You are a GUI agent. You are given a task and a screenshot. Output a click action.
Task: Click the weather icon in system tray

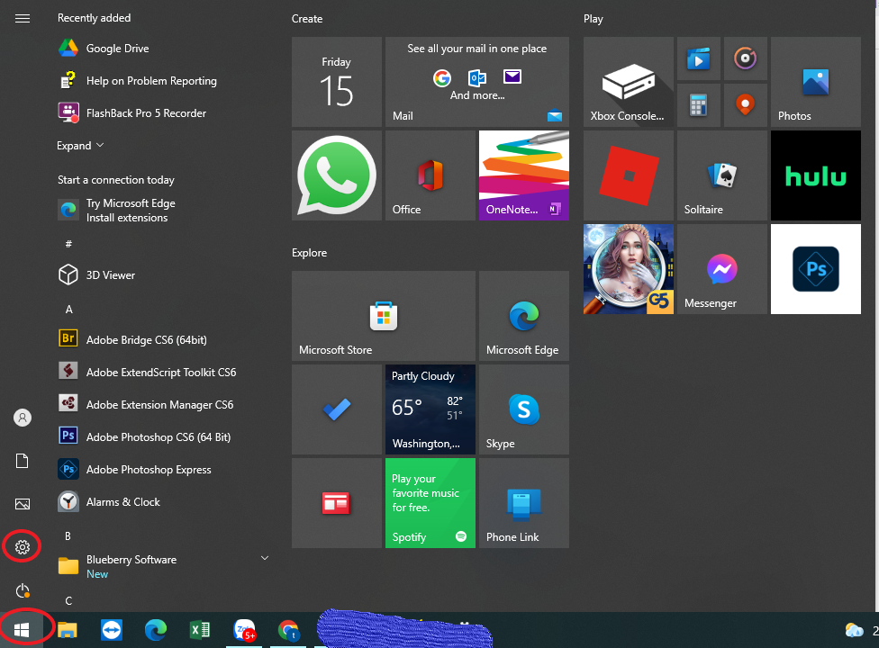[855, 630]
